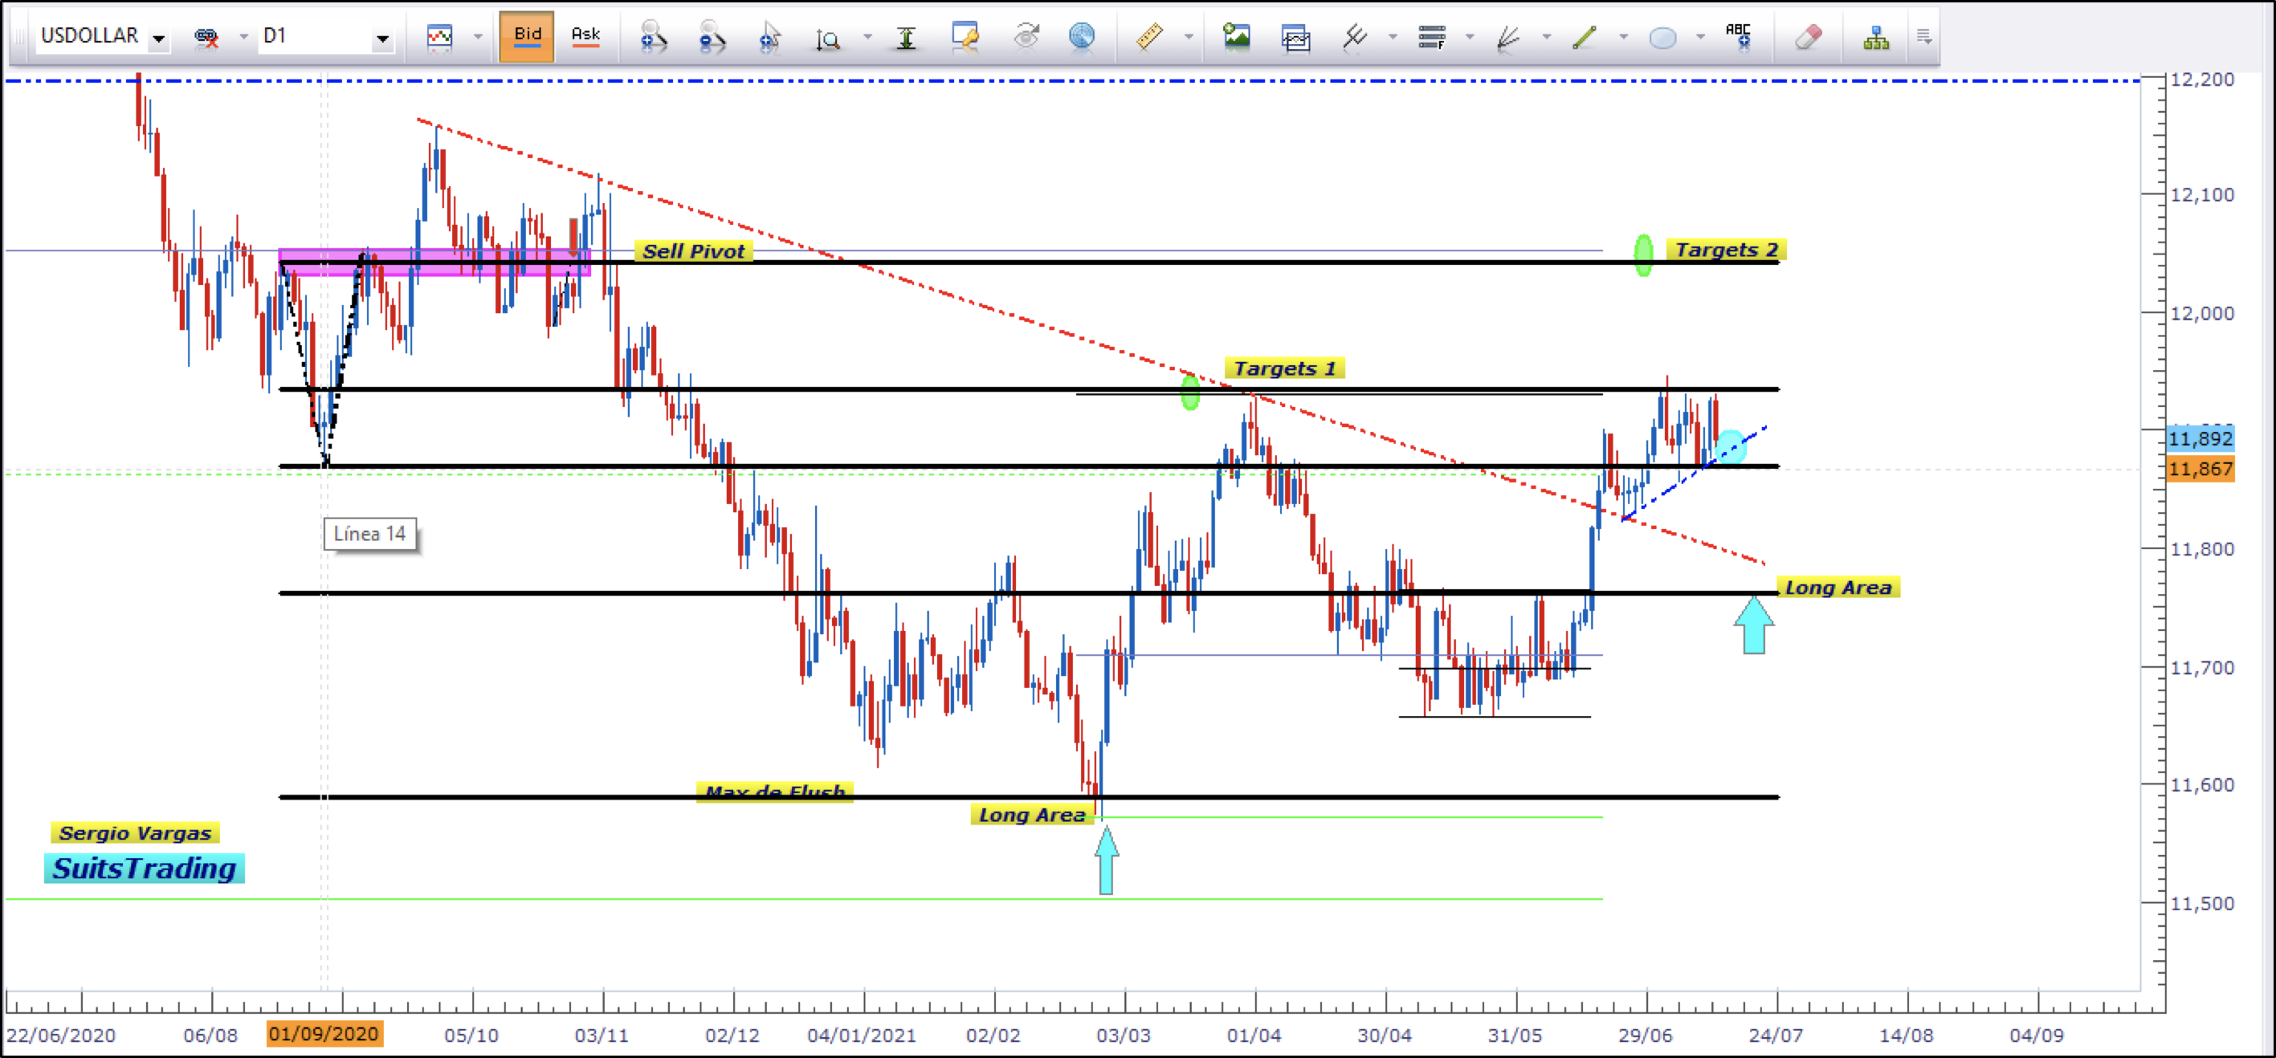This screenshot has height=1058, width=2276.
Task: Open the D1 timeframe dropdown
Action: tap(381, 38)
